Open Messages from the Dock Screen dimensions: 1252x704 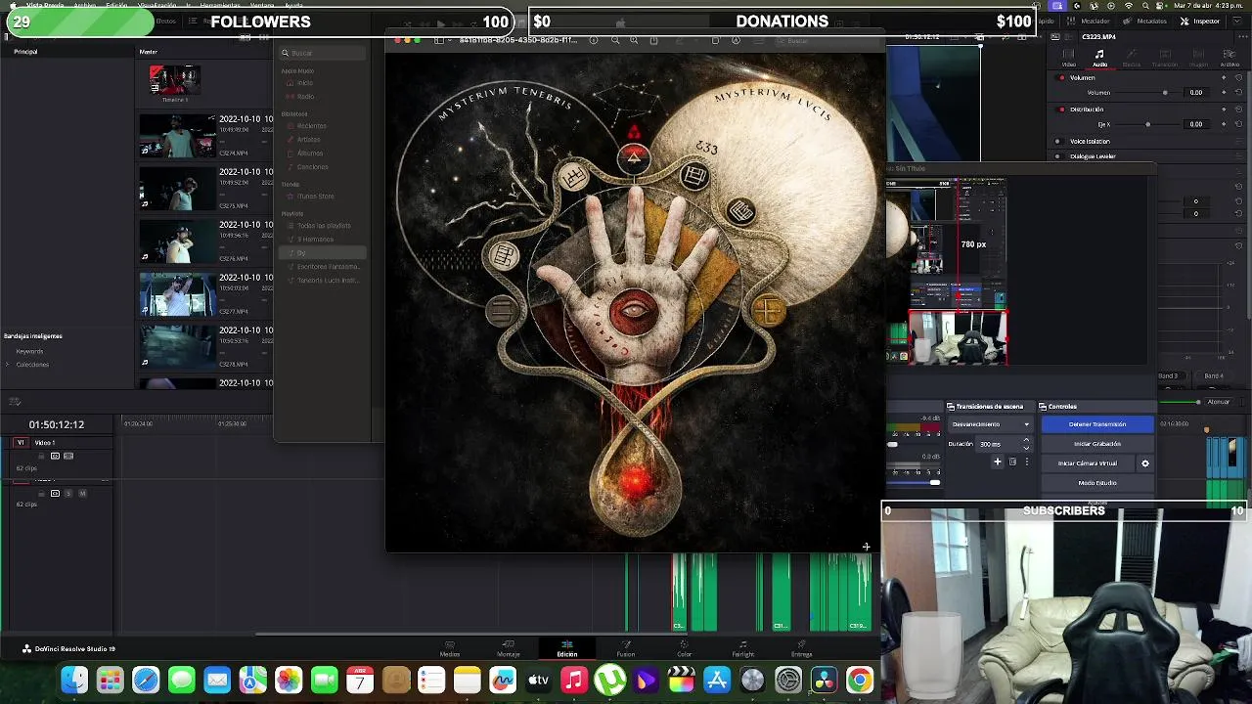click(x=181, y=680)
